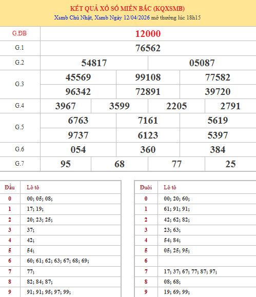Select special prize number 12000

click(x=148, y=34)
